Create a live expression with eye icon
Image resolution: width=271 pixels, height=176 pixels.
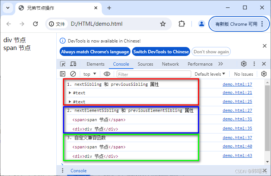pos(107,74)
